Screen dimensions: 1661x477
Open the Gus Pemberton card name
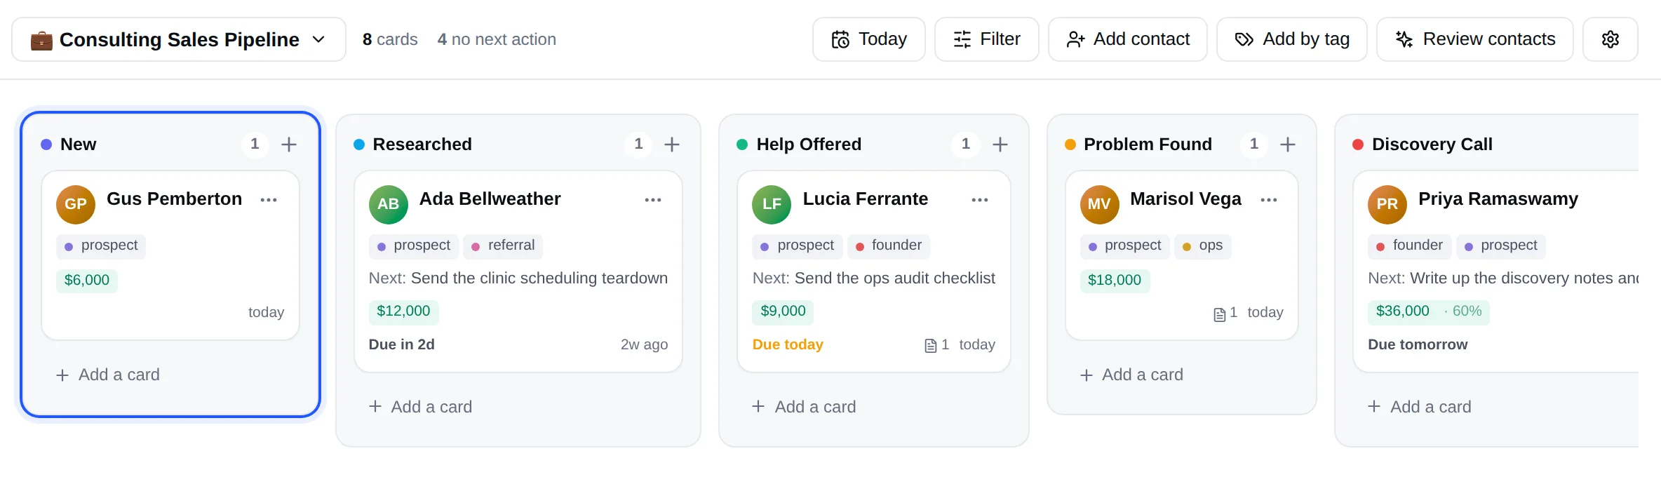tap(175, 199)
